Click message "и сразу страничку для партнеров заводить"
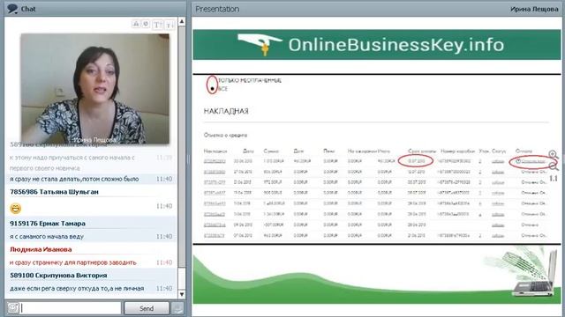The height and width of the screenshot is (317, 565). click(73, 262)
